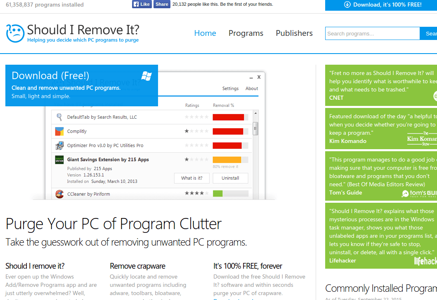Click the Remove crapware subheading
Screen dimensions: 437x300
pyautogui.click(x=137, y=266)
